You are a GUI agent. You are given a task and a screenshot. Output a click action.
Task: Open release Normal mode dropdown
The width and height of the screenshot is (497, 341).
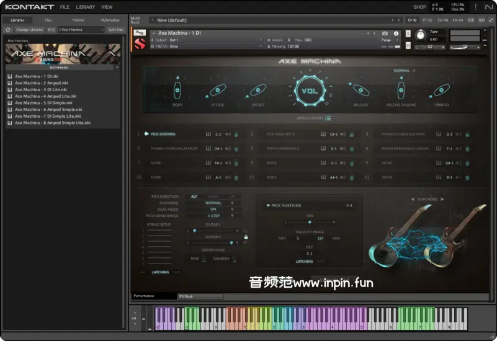coord(404,71)
